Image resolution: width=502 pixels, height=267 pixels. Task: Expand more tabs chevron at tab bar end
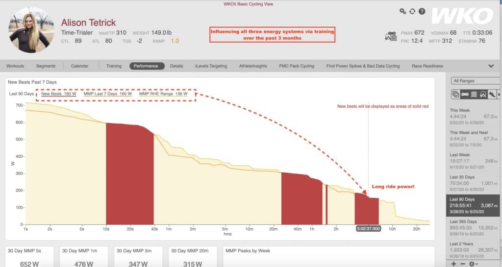pos(491,66)
